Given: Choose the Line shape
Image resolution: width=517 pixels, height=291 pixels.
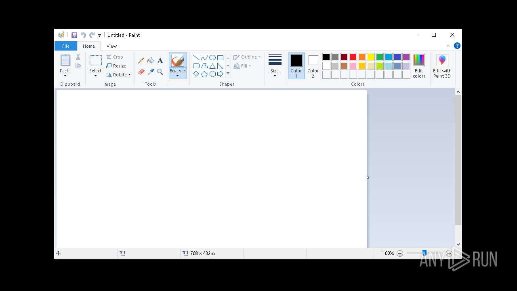Looking at the screenshot, I should (196, 58).
